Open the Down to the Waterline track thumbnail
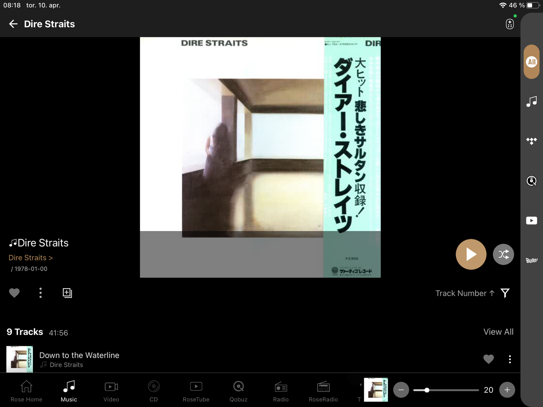The image size is (543, 407). (20, 359)
